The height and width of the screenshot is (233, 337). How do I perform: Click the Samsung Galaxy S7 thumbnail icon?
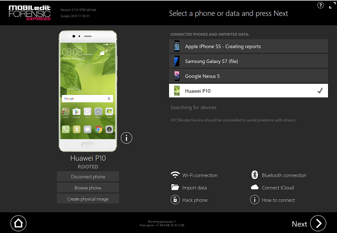point(177,61)
